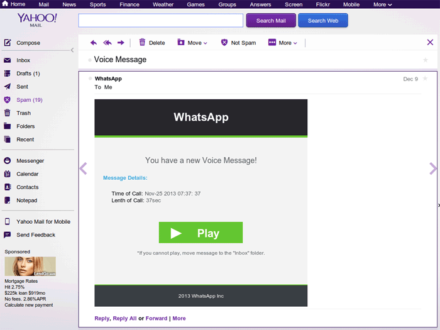Click the Contacts icon
The height and width of the screenshot is (330, 440).
click(8, 187)
